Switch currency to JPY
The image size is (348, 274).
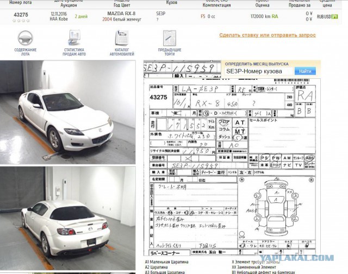[x=334, y=17]
